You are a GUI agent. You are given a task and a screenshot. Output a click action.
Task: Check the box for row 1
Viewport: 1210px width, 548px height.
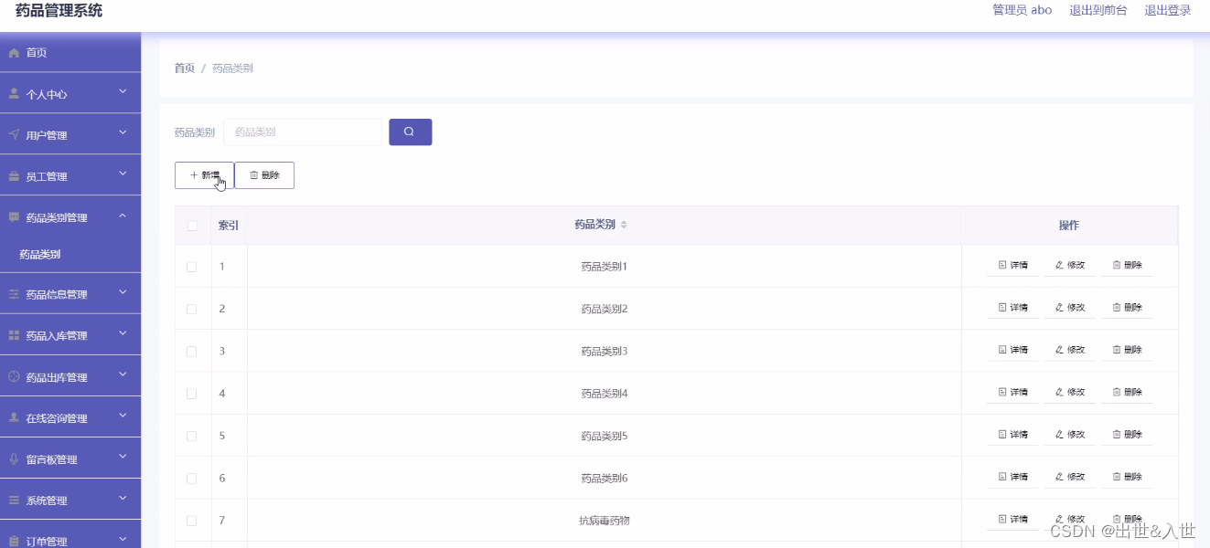191,267
